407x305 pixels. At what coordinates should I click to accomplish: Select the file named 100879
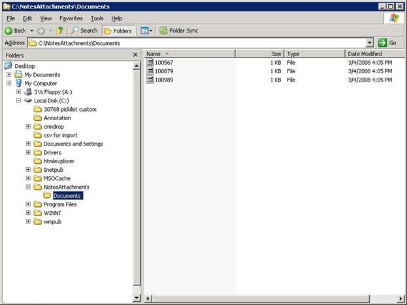[163, 71]
